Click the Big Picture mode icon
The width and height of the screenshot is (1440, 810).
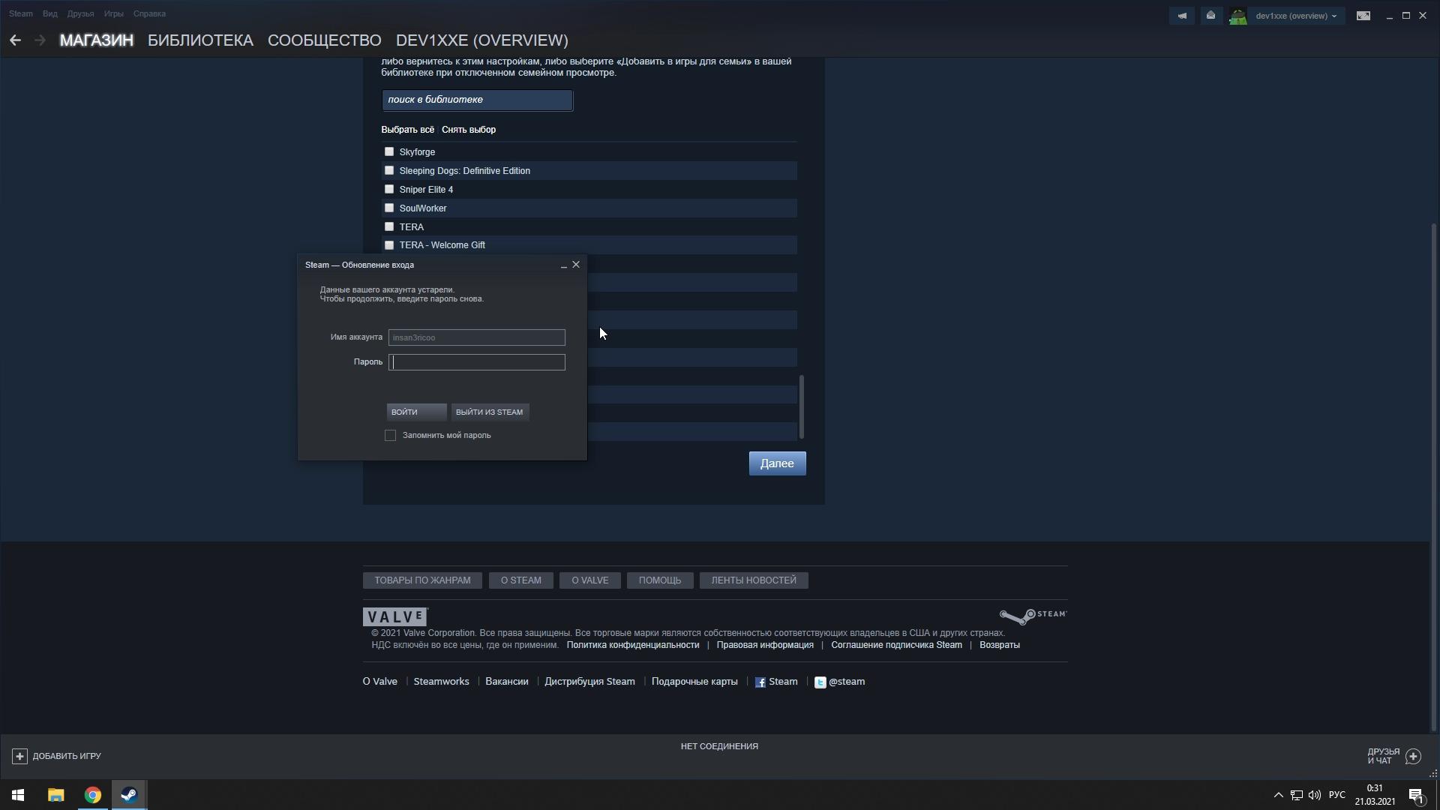pos(1363,16)
